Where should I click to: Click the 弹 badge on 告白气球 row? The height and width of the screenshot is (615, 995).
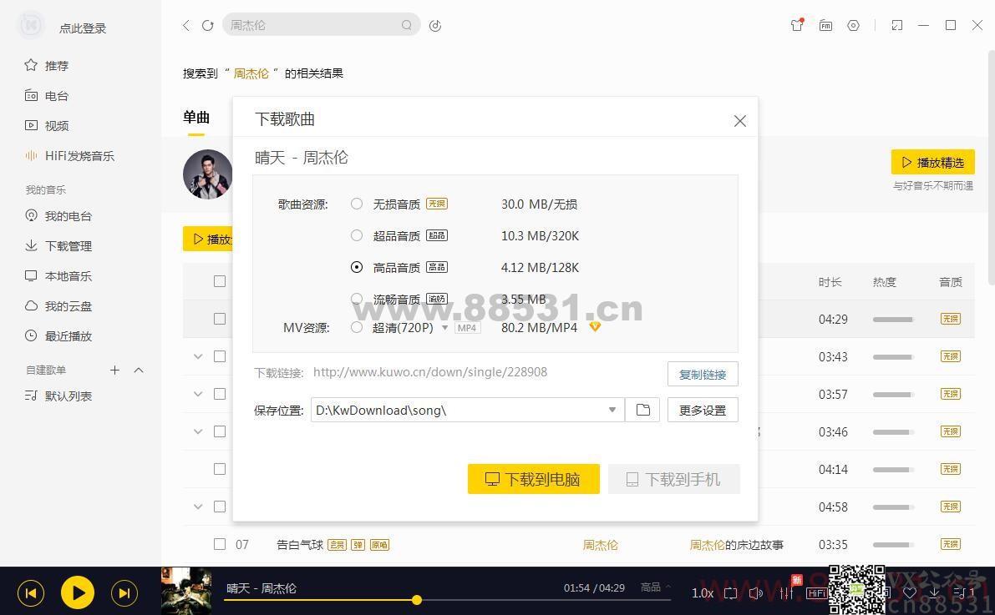coord(358,545)
